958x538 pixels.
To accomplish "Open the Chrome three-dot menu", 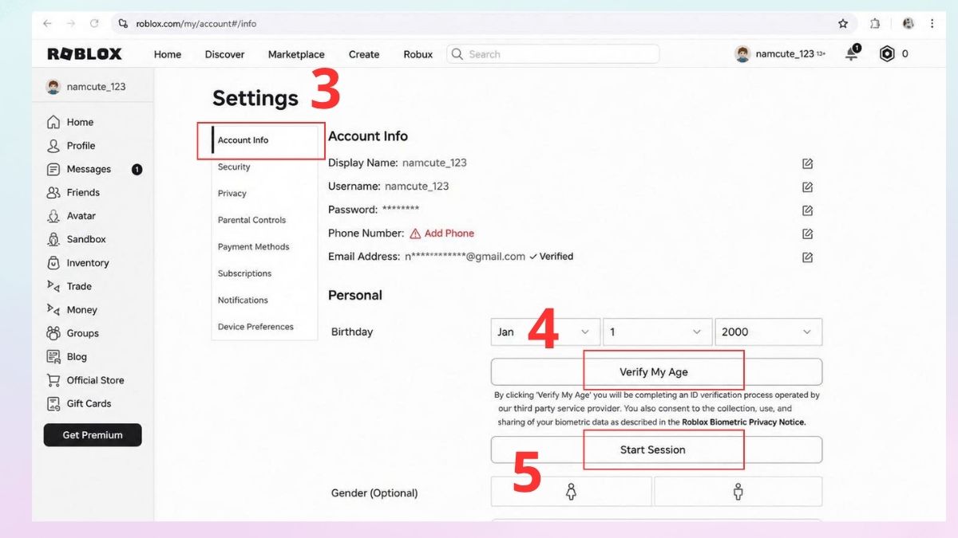I will pyautogui.click(x=932, y=24).
